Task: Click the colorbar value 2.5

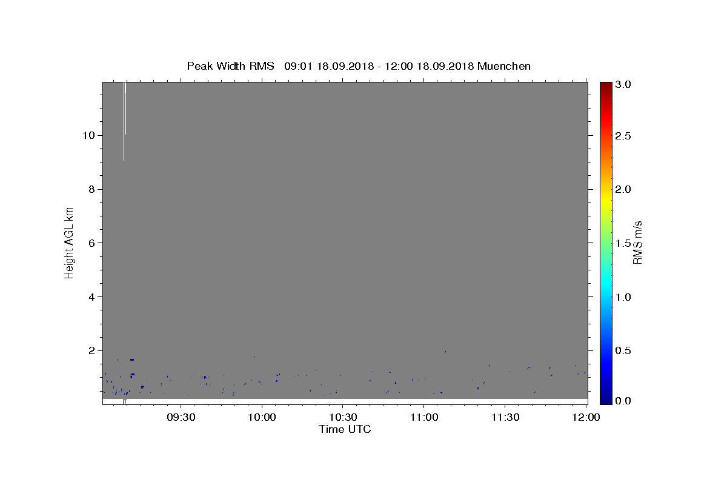Action: [623, 136]
